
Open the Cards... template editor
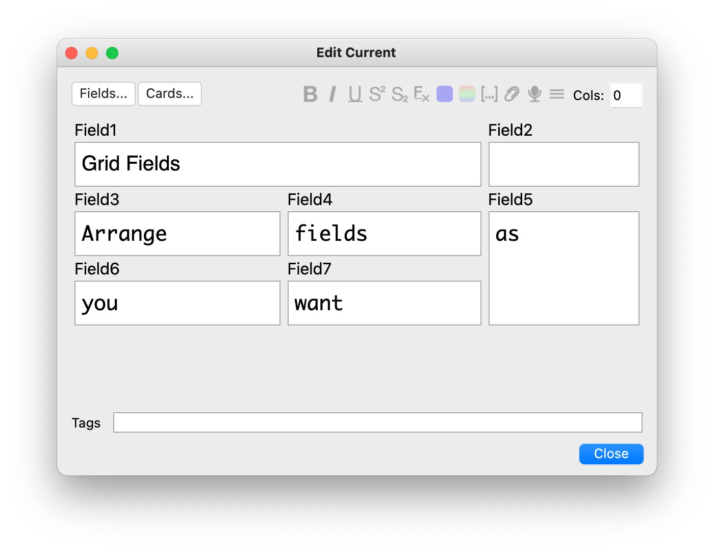pos(170,94)
